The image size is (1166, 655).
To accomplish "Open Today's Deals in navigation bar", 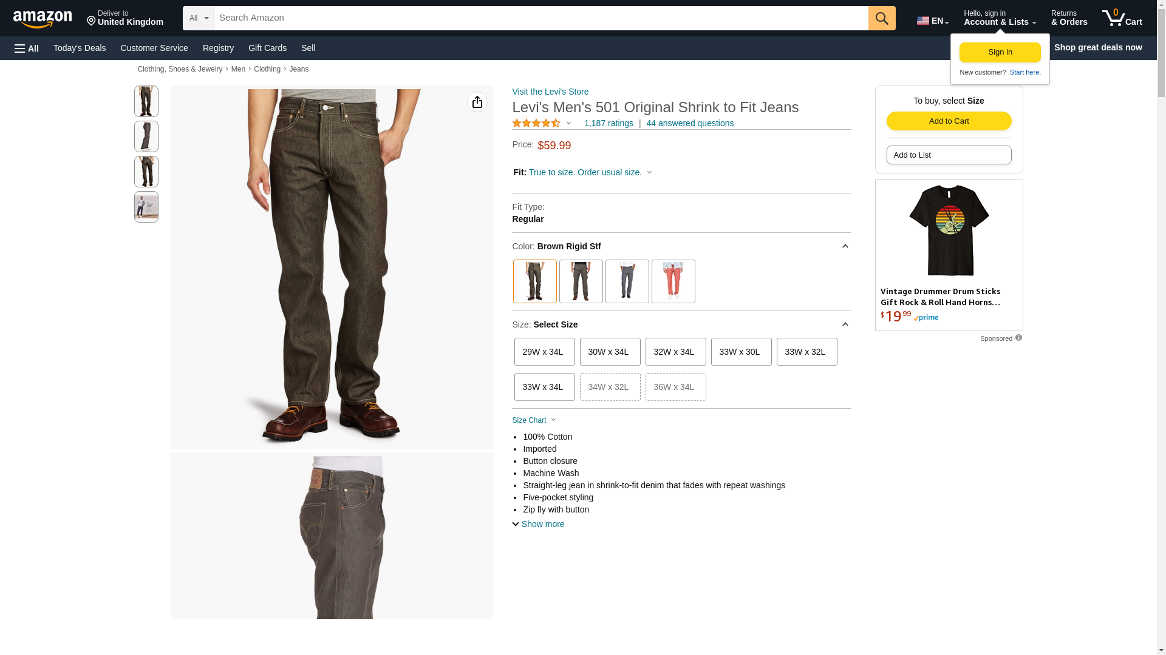I will 80,48.
